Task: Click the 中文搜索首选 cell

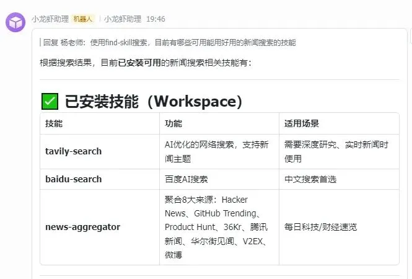Action: point(339,179)
